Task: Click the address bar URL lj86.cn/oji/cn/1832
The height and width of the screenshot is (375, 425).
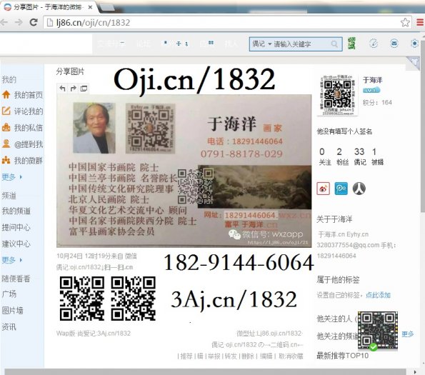Action: tap(94, 22)
